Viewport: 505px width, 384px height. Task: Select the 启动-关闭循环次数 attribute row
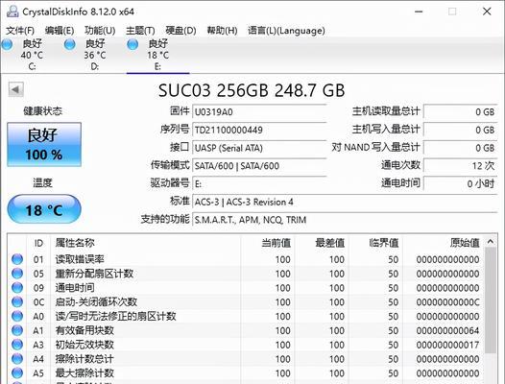(x=246, y=301)
